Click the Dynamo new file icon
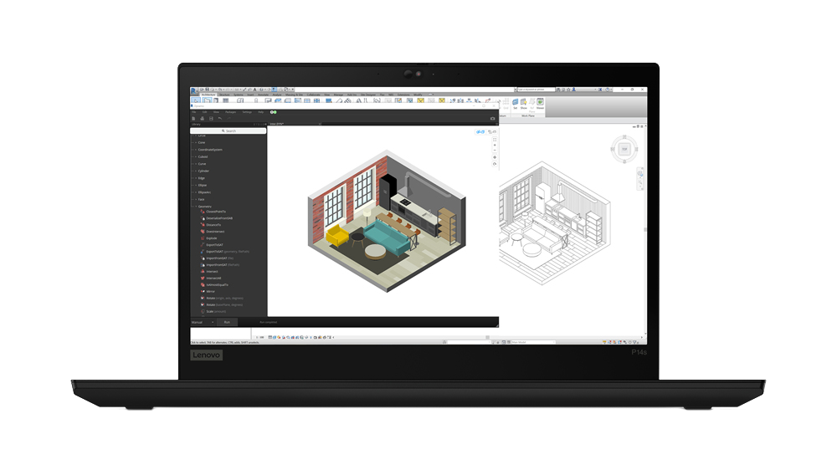Image resolution: width=837 pixels, height=470 pixels. point(194,119)
